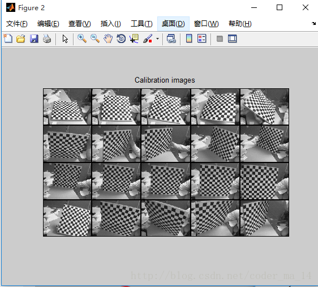Select the first calibration image in top row

67,106
